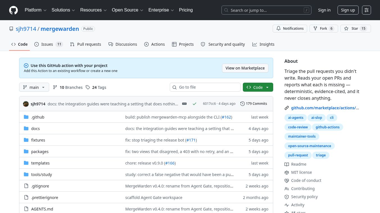Open the sjh9714 owner link

tap(26, 29)
